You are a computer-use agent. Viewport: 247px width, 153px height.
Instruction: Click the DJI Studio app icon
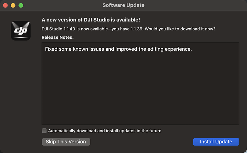coord(21,31)
